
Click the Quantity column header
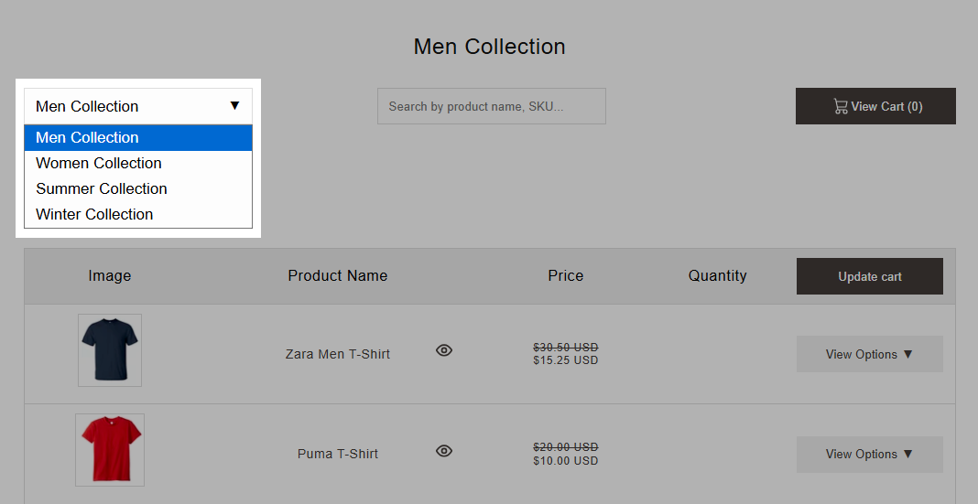[717, 275]
